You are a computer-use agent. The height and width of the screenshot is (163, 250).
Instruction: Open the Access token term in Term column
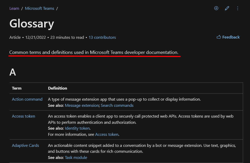(23, 116)
